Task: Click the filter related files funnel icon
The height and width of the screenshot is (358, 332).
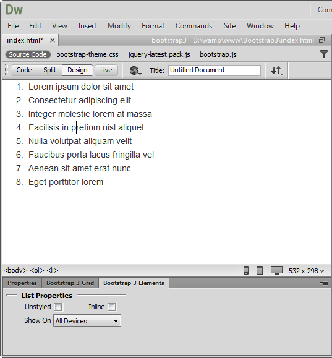Action: click(323, 54)
